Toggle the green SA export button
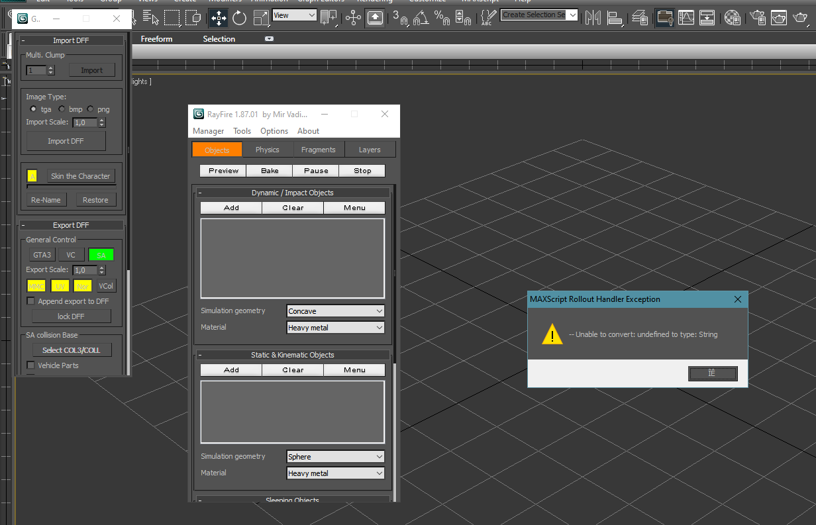Screen dimensions: 816x525 click(101, 255)
